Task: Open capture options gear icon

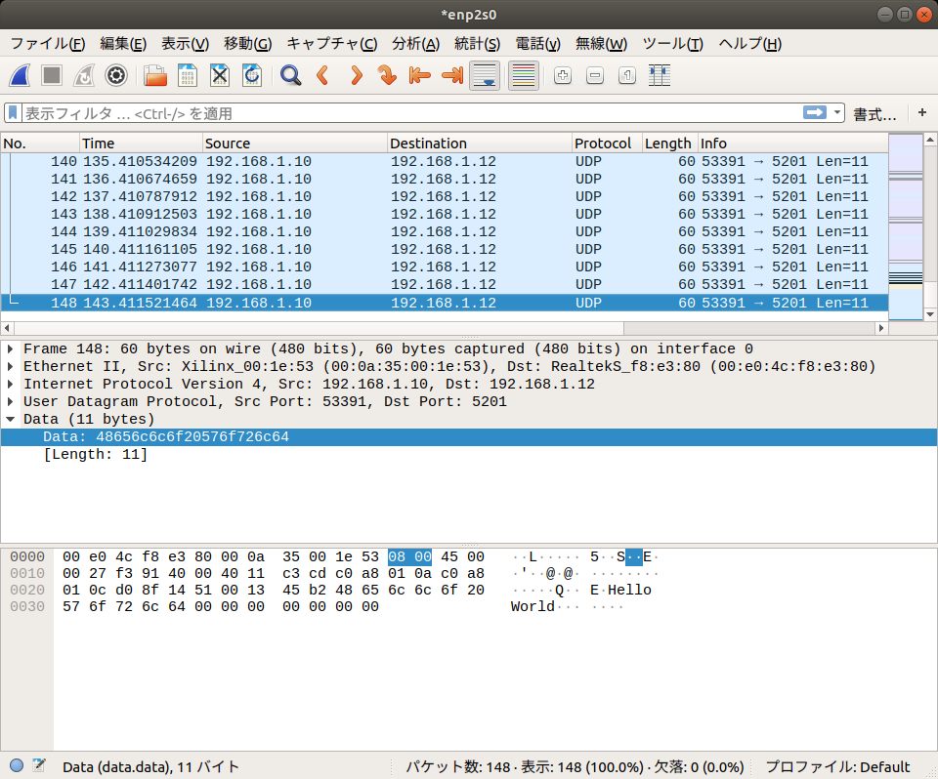Action: pos(116,75)
